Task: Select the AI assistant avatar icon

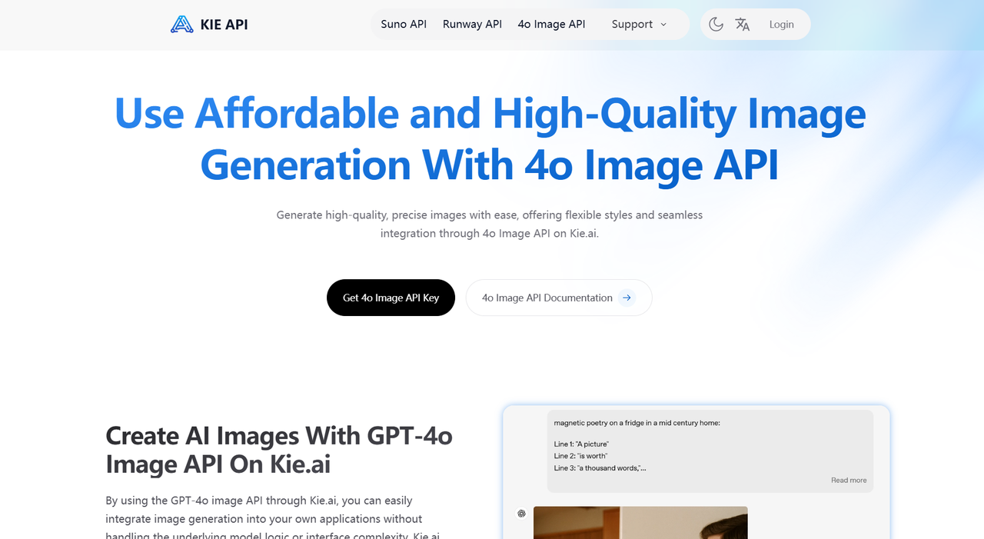Action: (x=520, y=513)
